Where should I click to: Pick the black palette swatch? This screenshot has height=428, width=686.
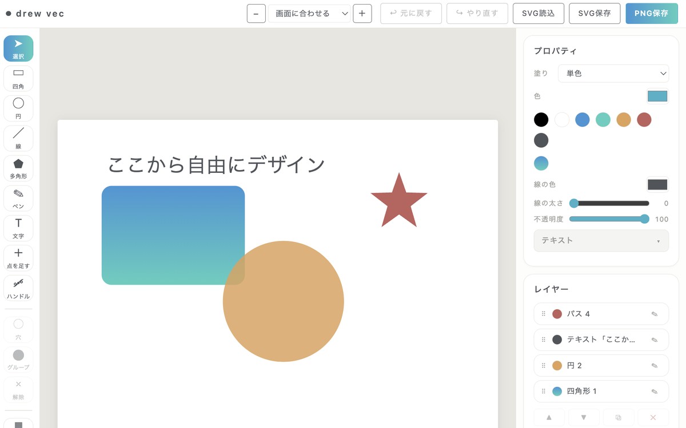[x=541, y=120]
